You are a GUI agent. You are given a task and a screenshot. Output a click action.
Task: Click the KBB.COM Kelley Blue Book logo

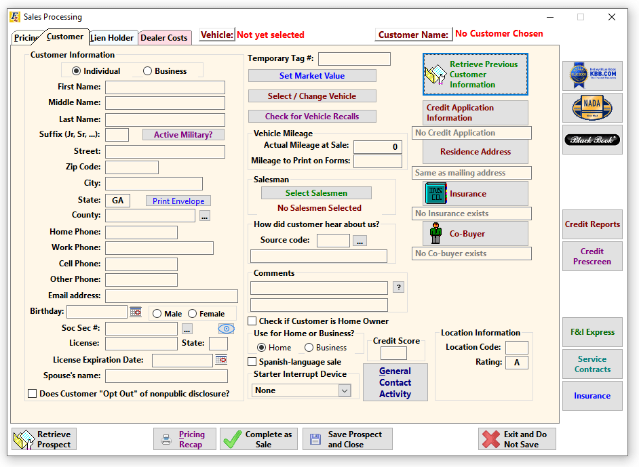pos(592,75)
